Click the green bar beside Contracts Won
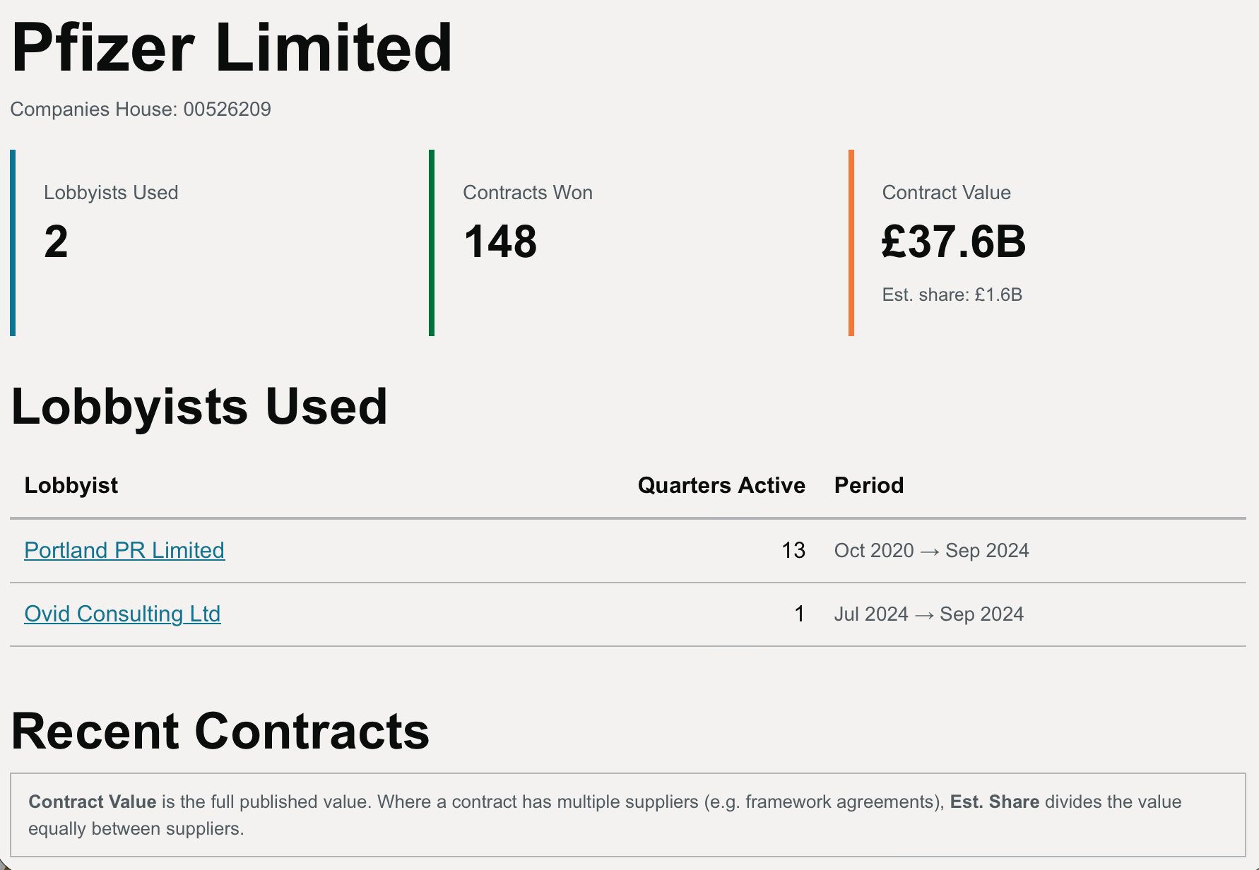This screenshot has height=870, width=1259. (432, 242)
